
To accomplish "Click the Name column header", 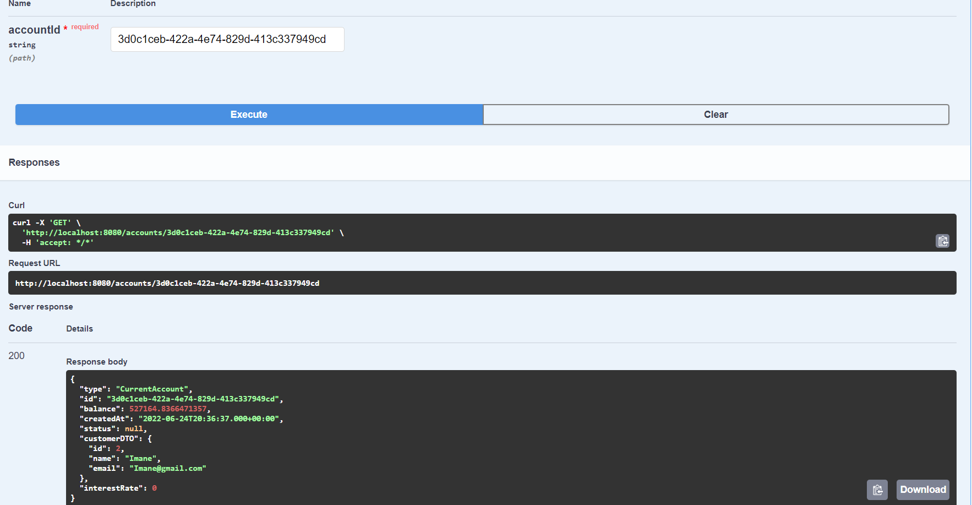I will (x=19, y=4).
